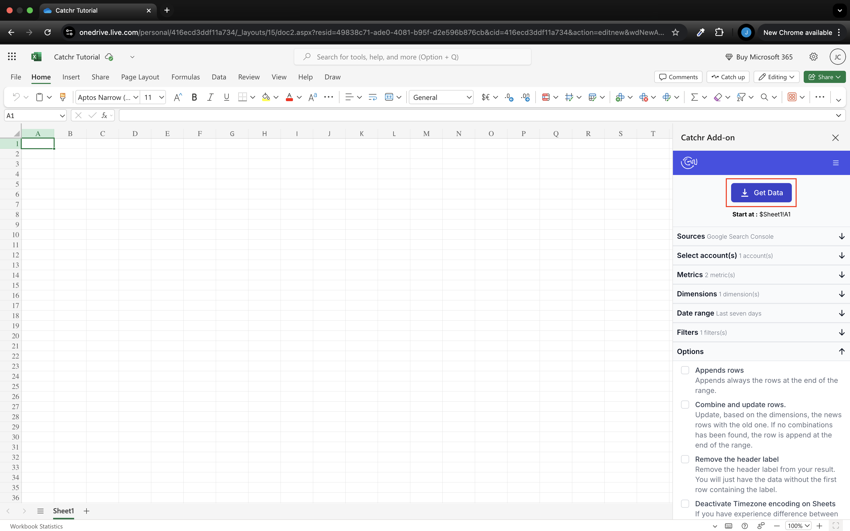Expand the Sources section

[x=761, y=236]
